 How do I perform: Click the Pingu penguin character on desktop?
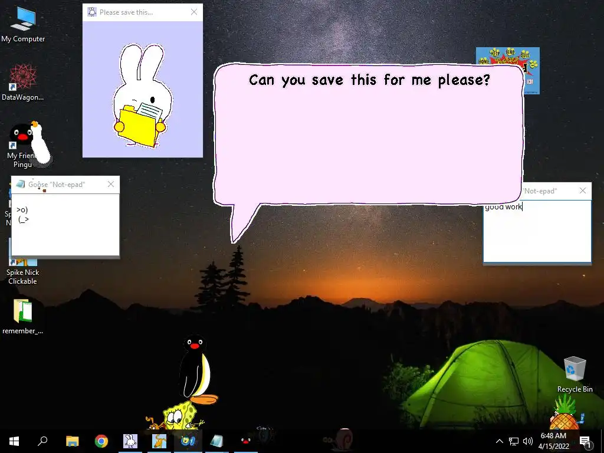197,370
